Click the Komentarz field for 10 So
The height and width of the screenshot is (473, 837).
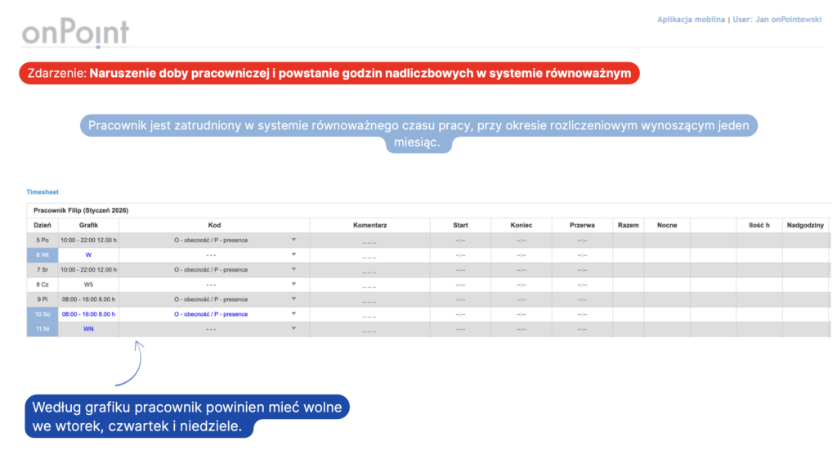pos(369,315)
